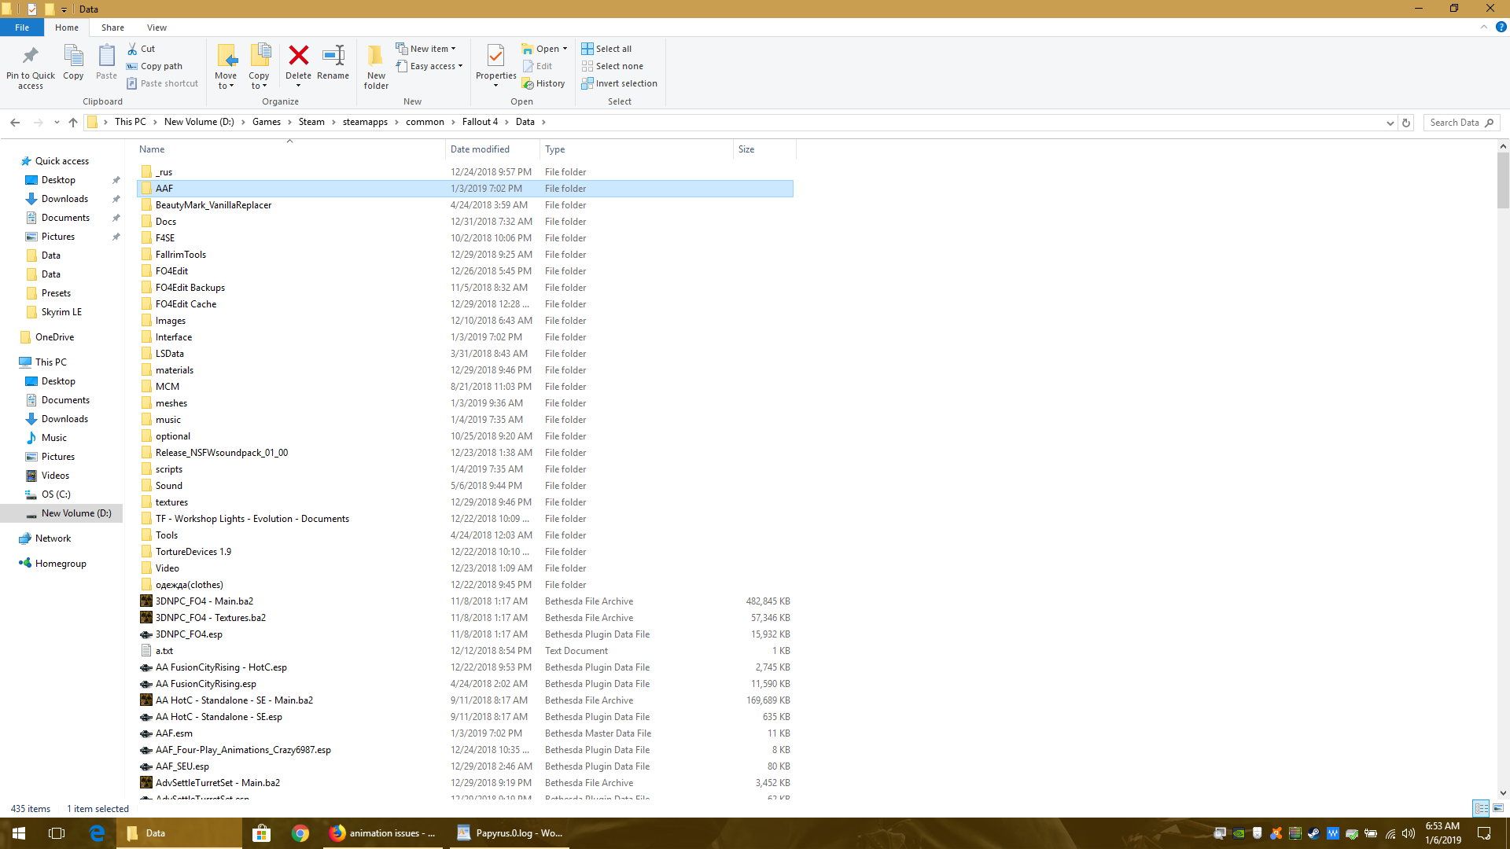This screenshot has height=849, width=1510.
Task: Sort files by Date modified column
Action: coord(492,149)
